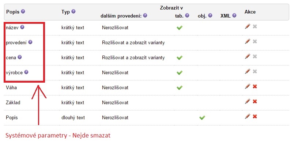294x143 pixels.
Task: Show help for dalším provedení column
Action: 145,16
